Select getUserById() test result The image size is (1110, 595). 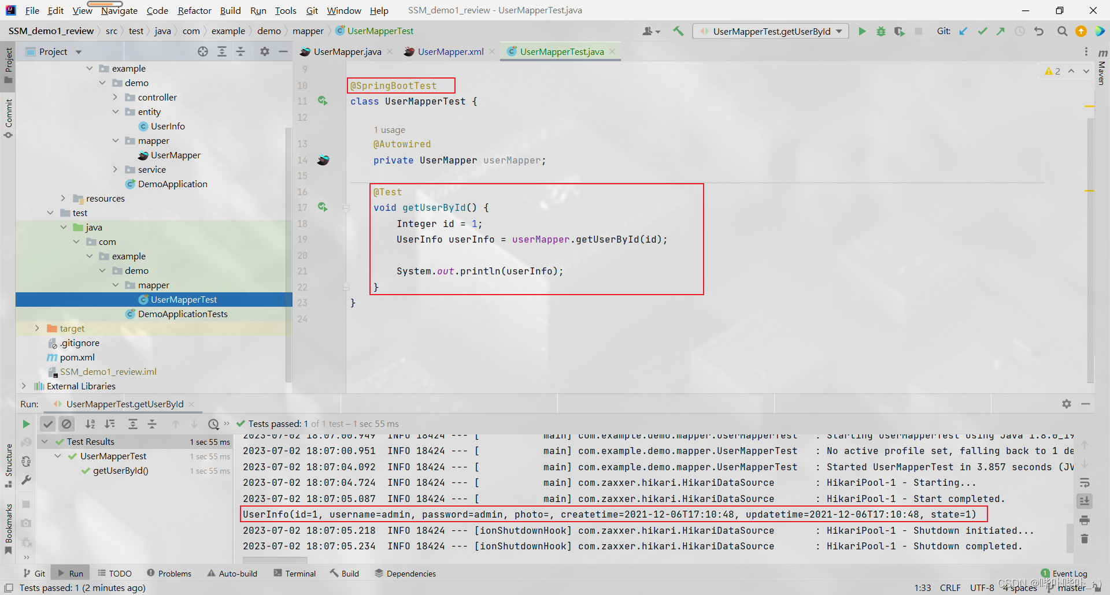[x=120, y=470]
